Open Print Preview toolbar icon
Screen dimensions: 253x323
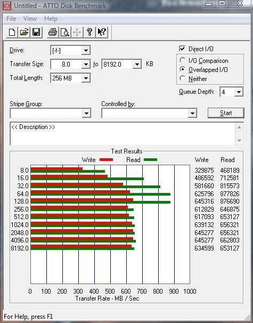(65, 33)
